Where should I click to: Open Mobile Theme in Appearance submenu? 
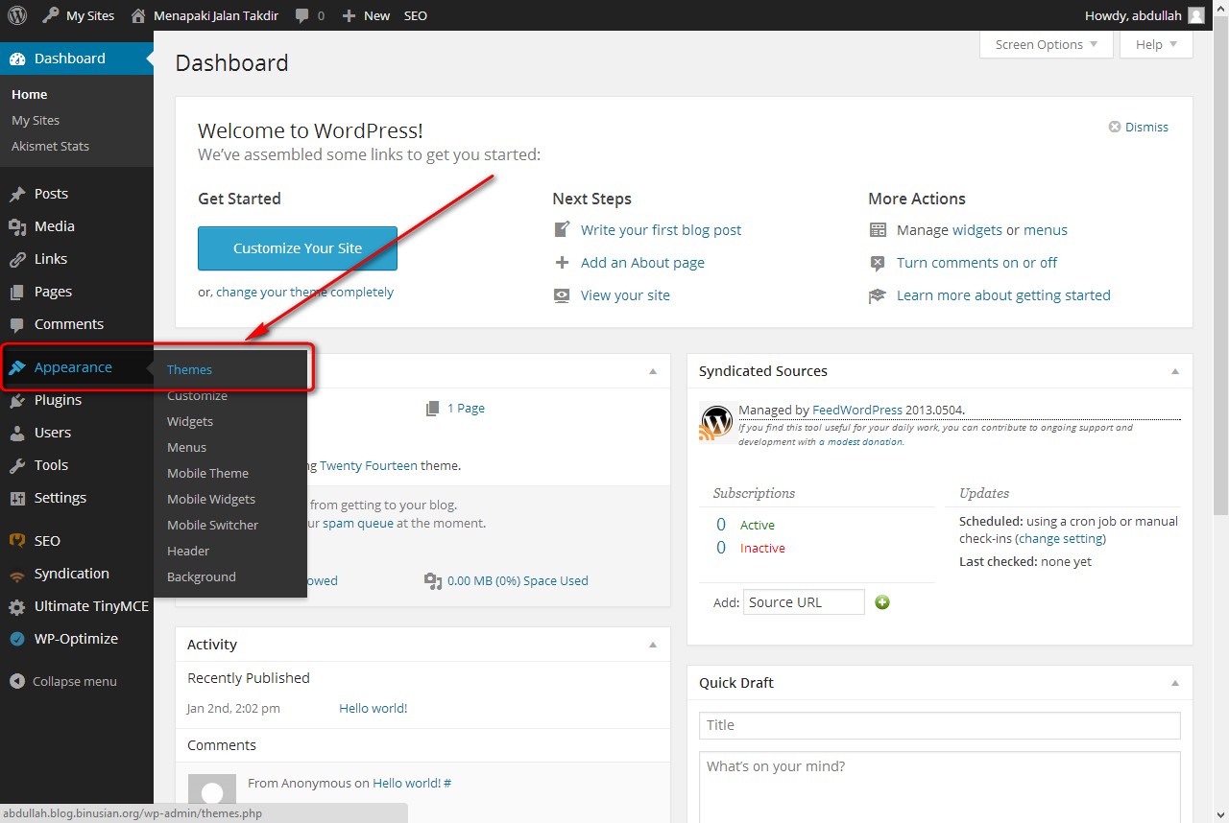click(207, 473)
